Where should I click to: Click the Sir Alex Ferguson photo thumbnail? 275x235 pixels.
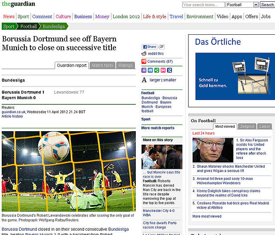213,150
